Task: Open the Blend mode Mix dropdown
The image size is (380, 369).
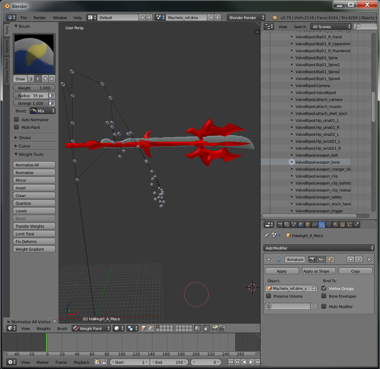Action: click(43, 111)
